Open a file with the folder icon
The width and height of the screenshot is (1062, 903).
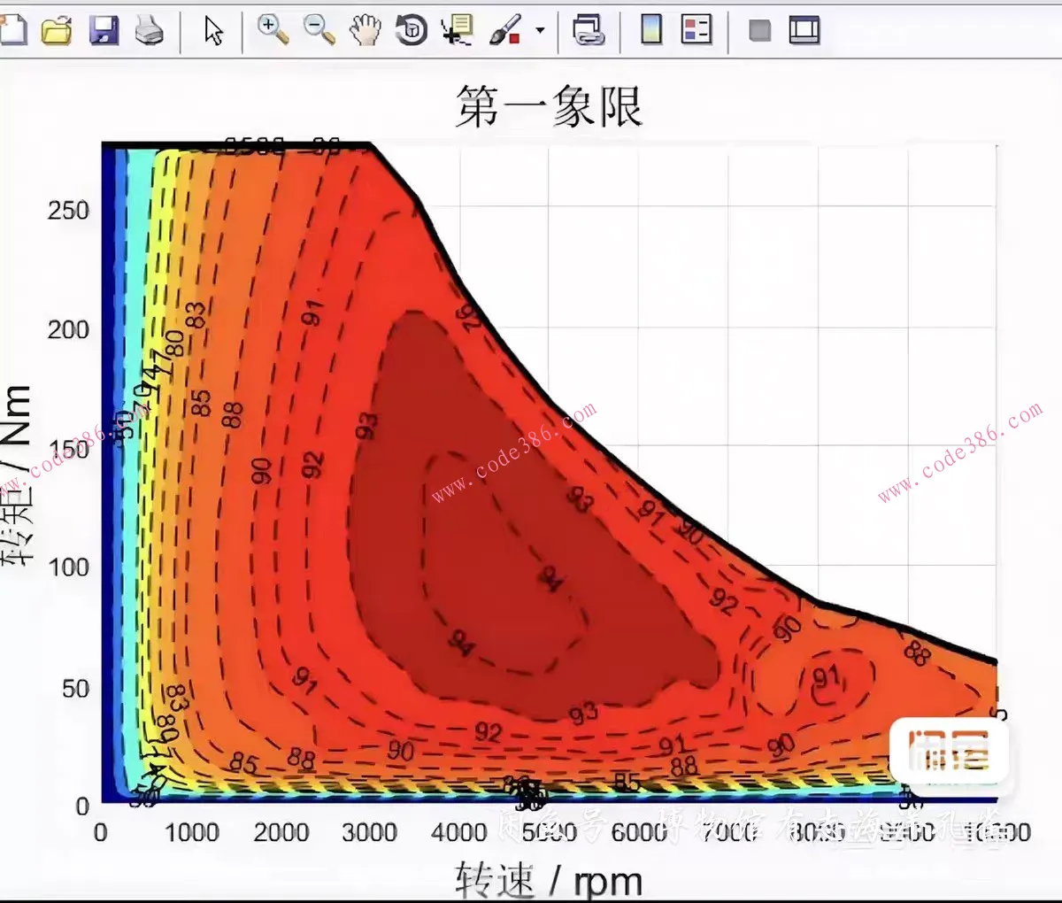point(57,31)
